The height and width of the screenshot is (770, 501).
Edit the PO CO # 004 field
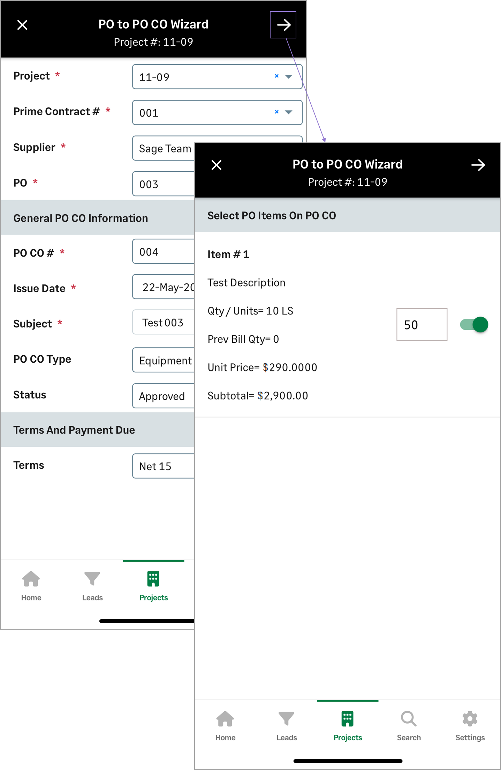coord(164,252)
